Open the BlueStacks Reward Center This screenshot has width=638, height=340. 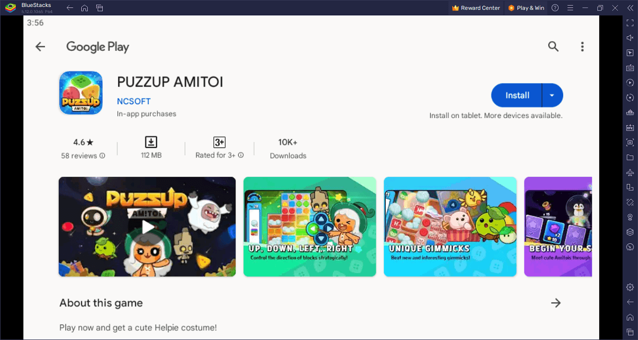476,8
